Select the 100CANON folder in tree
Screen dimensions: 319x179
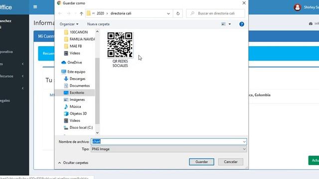pos(79,32)
